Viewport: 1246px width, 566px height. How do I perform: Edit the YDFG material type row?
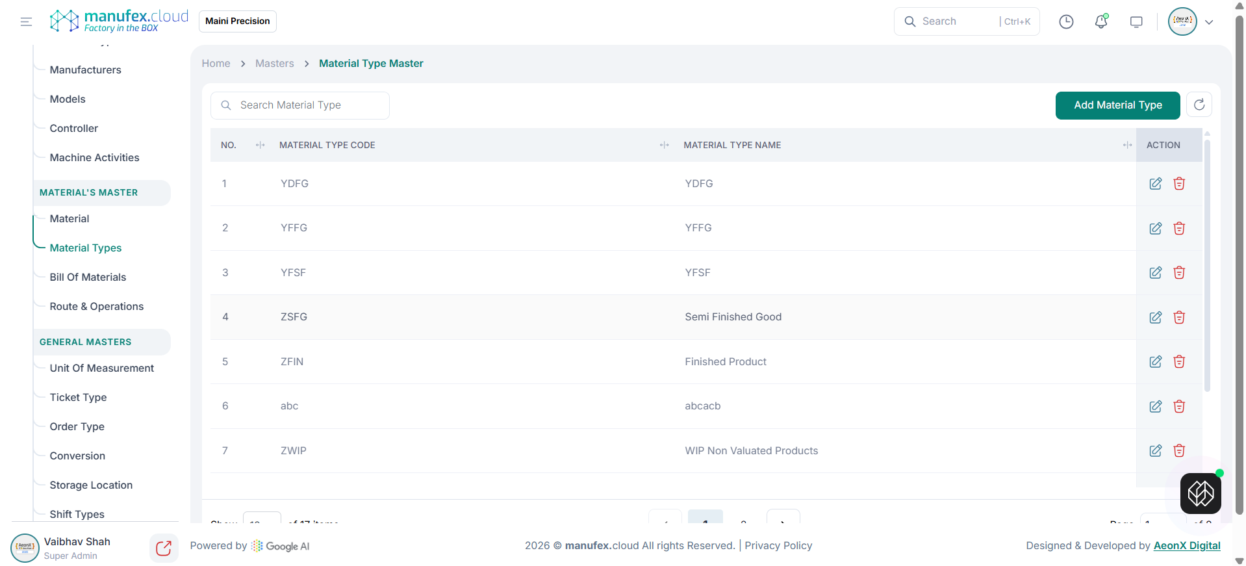pyautogui.click(x=1155, y=184)
